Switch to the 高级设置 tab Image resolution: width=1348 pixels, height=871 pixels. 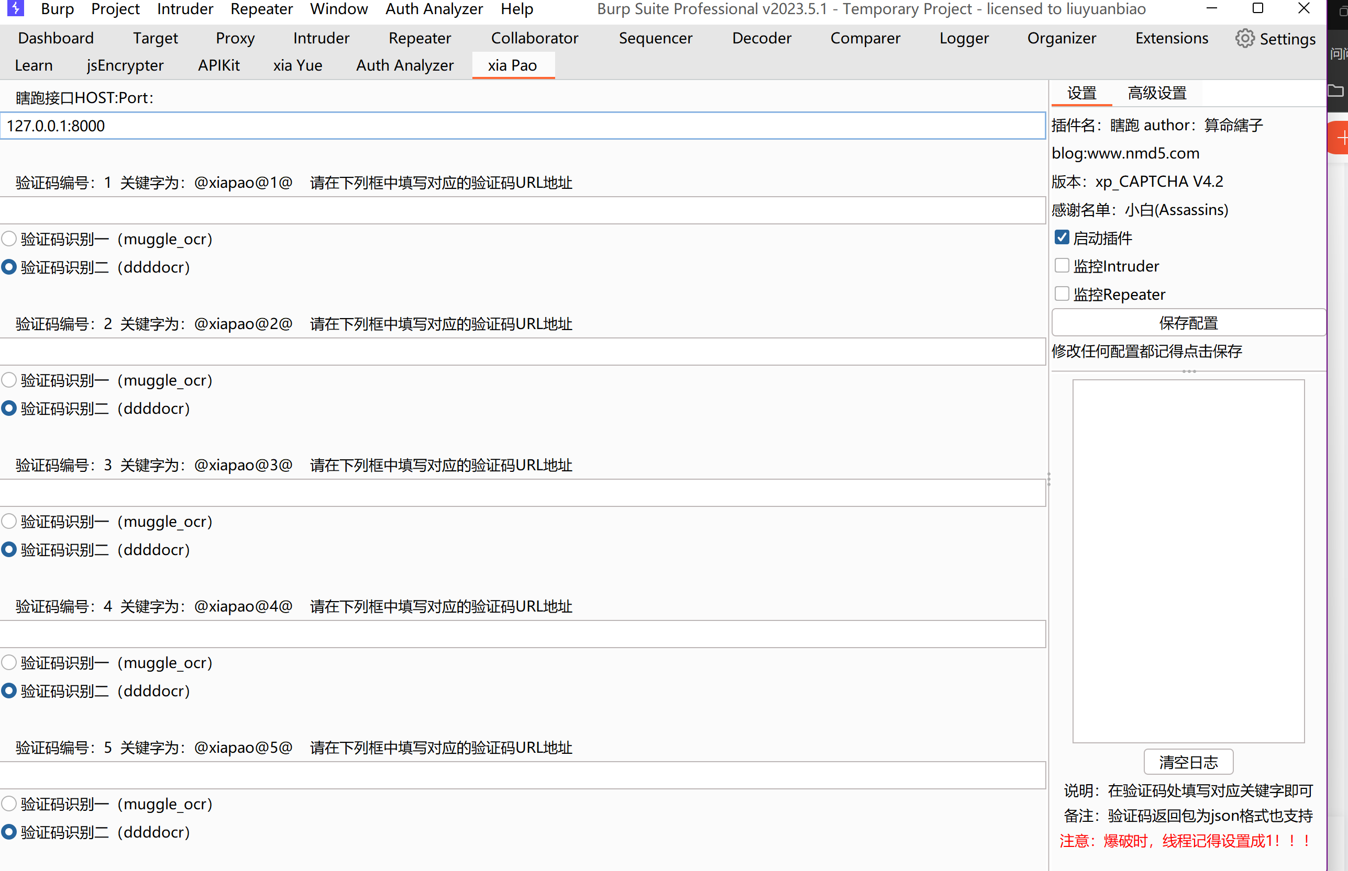pyautogui.click(x=1157, y=93)
